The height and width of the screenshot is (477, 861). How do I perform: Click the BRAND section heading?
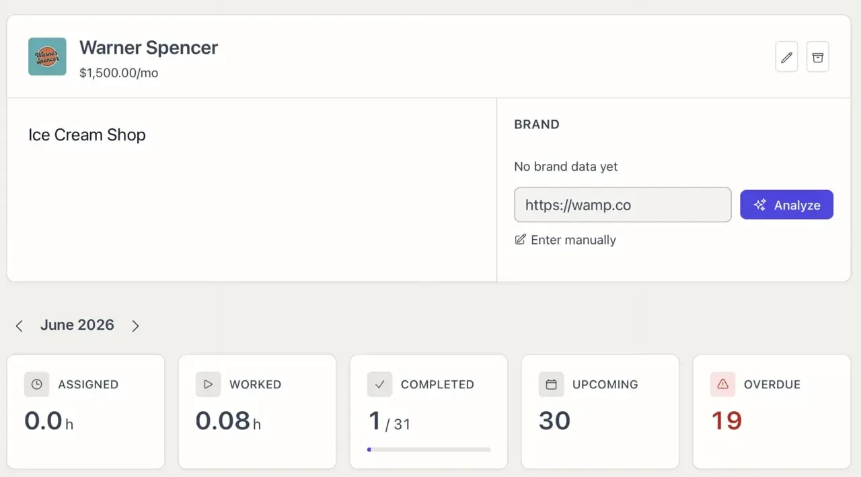tap(537, 124)
